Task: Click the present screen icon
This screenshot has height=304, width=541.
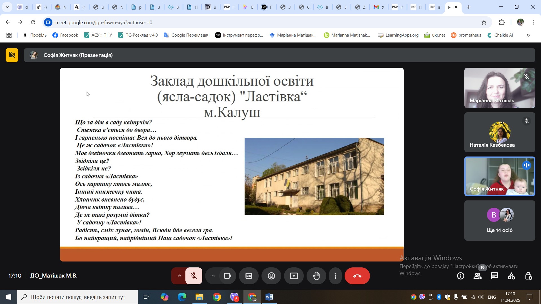Action: (294, 276)
